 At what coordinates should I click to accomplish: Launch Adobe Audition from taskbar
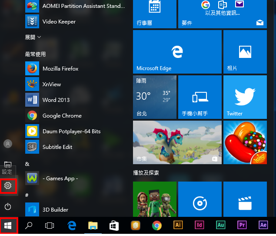221,225
